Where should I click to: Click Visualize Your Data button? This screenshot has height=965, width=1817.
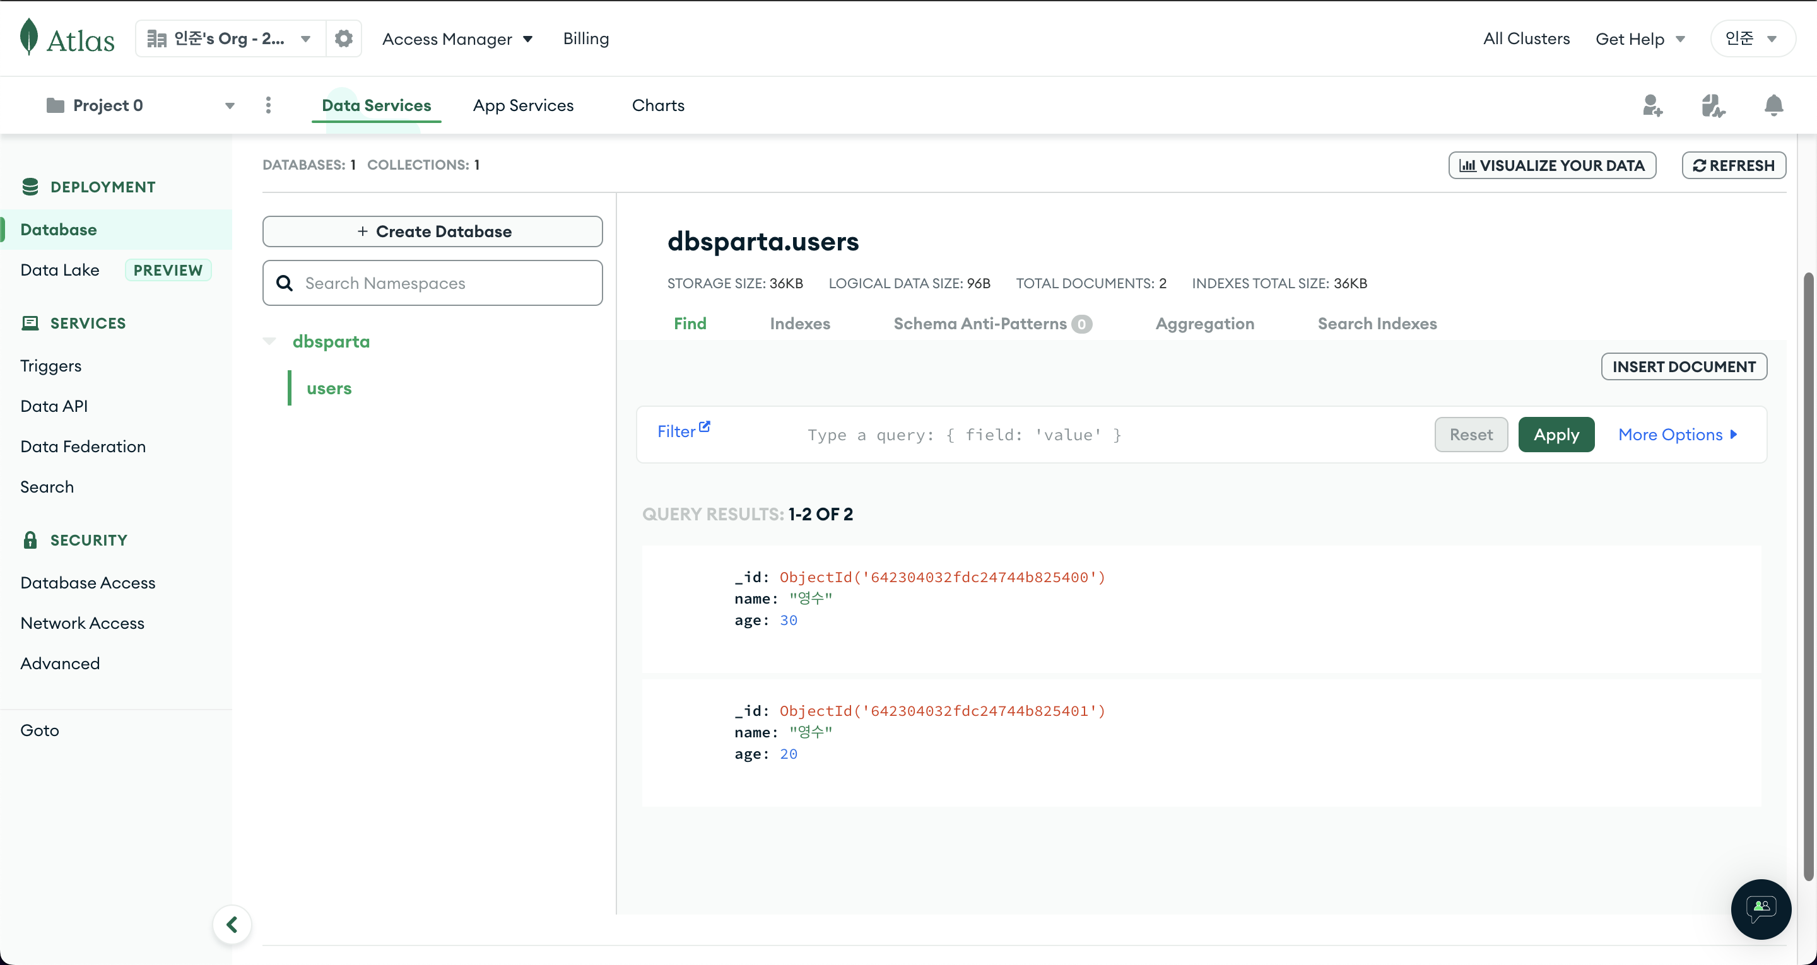[1553, 165]
